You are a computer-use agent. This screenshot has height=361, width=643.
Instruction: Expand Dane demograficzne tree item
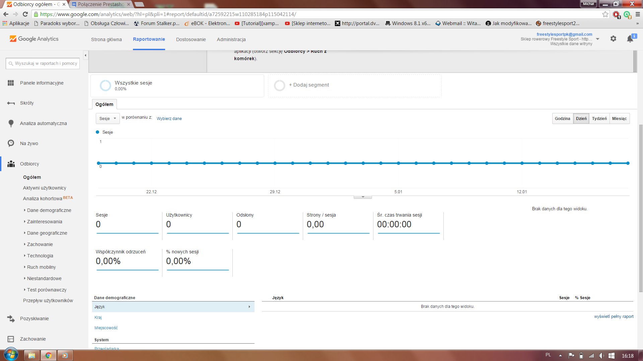[x=49, y=210]
